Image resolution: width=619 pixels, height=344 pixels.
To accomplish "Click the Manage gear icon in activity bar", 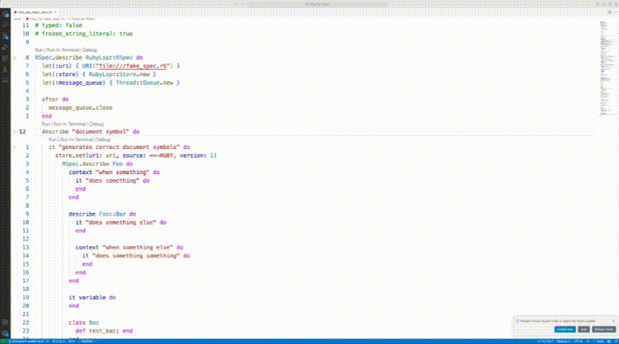I will (x=5, y=331).
